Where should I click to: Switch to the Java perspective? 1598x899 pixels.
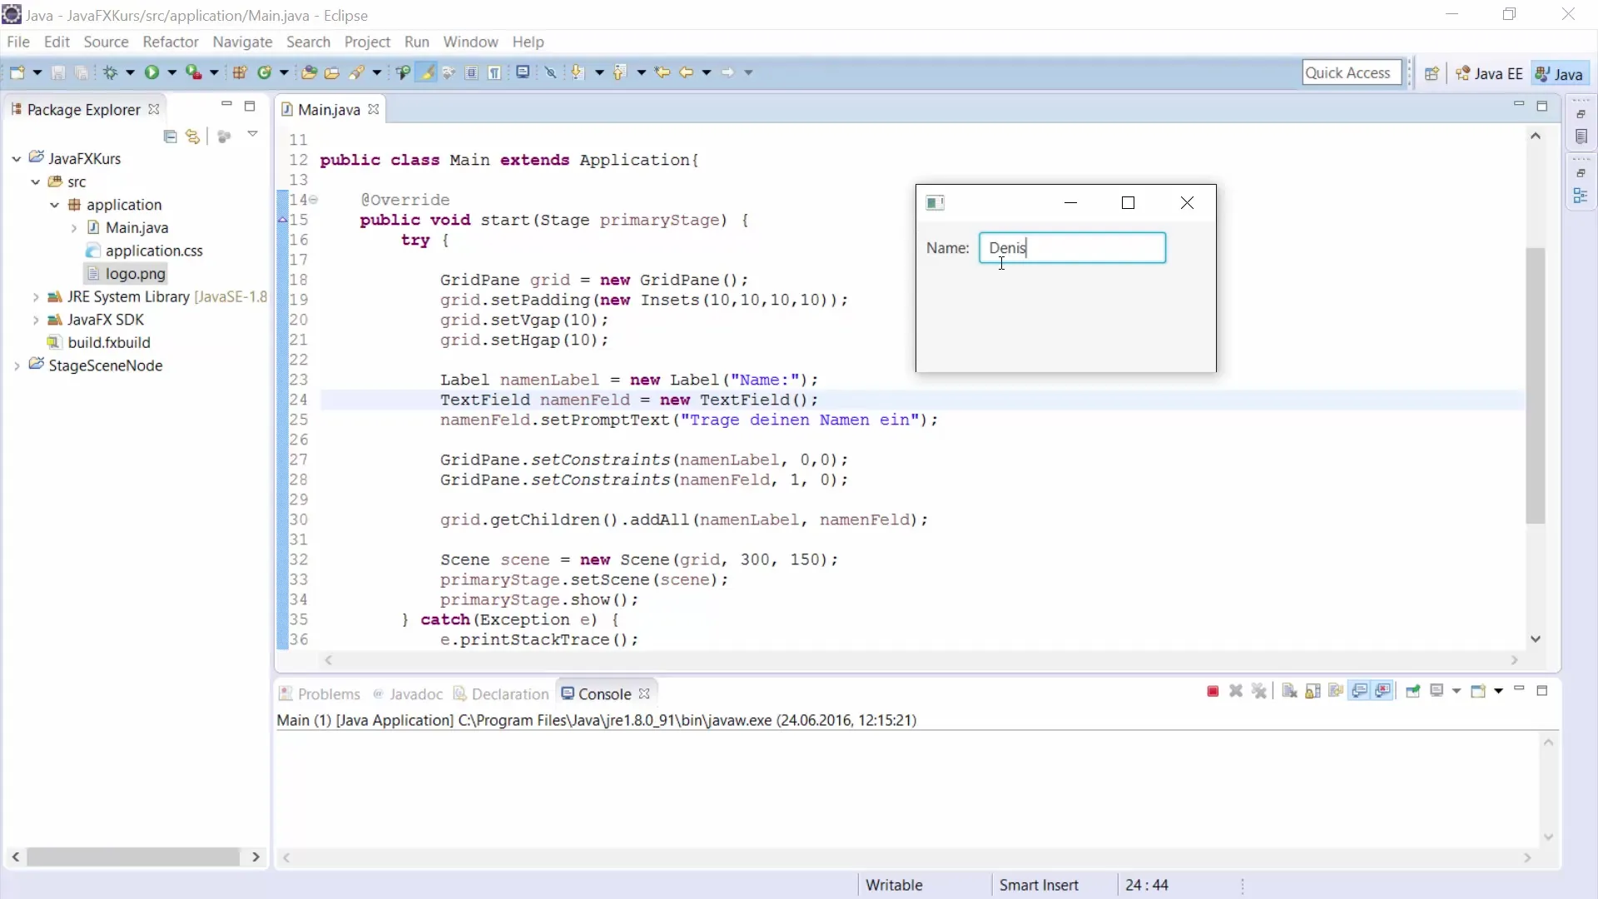click(x=1559, y=73)
